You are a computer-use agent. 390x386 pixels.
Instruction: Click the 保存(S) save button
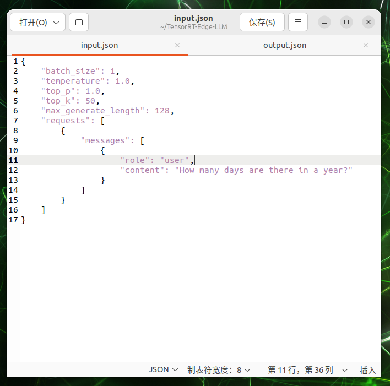click(x=262, y=22)
